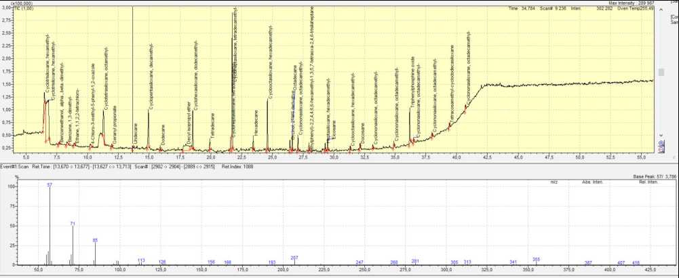Click the chromatogram scrollbar down arrow

pos(661,136)
